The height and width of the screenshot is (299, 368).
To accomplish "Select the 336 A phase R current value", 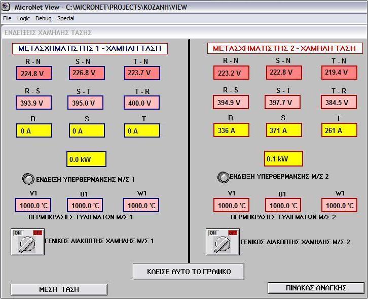I will (x=231, y=130).
